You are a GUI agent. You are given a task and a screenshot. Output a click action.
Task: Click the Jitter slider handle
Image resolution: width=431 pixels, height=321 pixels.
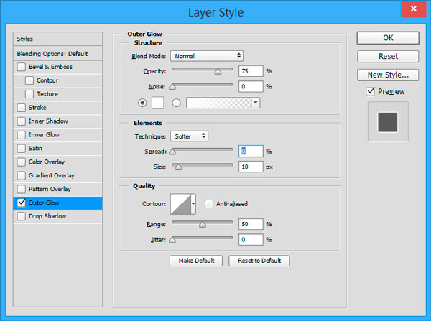pos(172,240)
